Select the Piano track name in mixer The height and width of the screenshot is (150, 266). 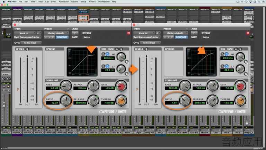(127, 133)
